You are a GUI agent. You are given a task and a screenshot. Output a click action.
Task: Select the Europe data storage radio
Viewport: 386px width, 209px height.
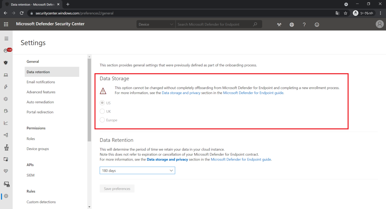point(102,120)
